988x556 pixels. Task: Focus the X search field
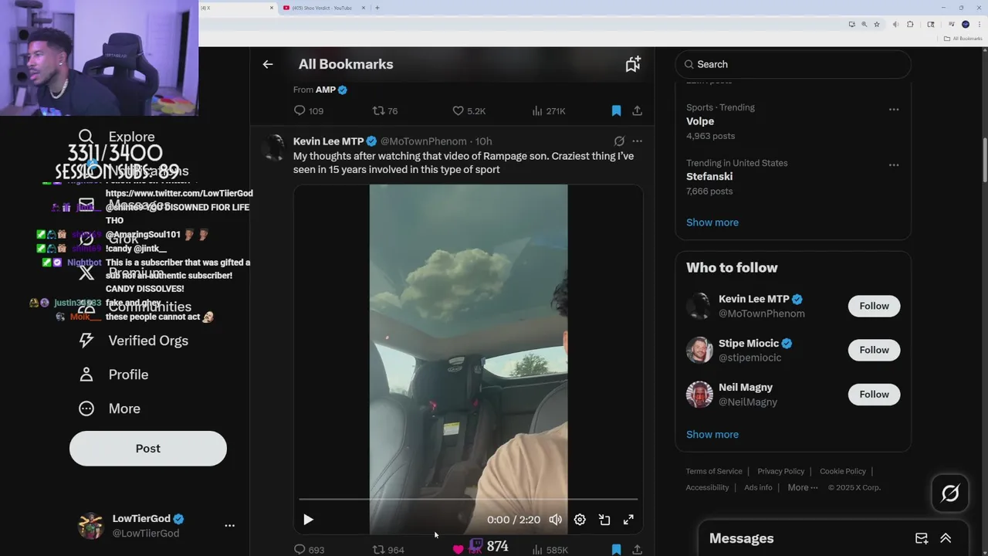tap(793, 64)
